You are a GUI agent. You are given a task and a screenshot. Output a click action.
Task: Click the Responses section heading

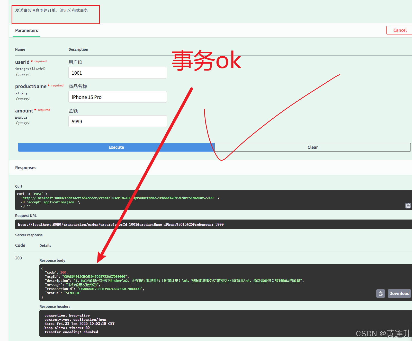coord(26,168)
